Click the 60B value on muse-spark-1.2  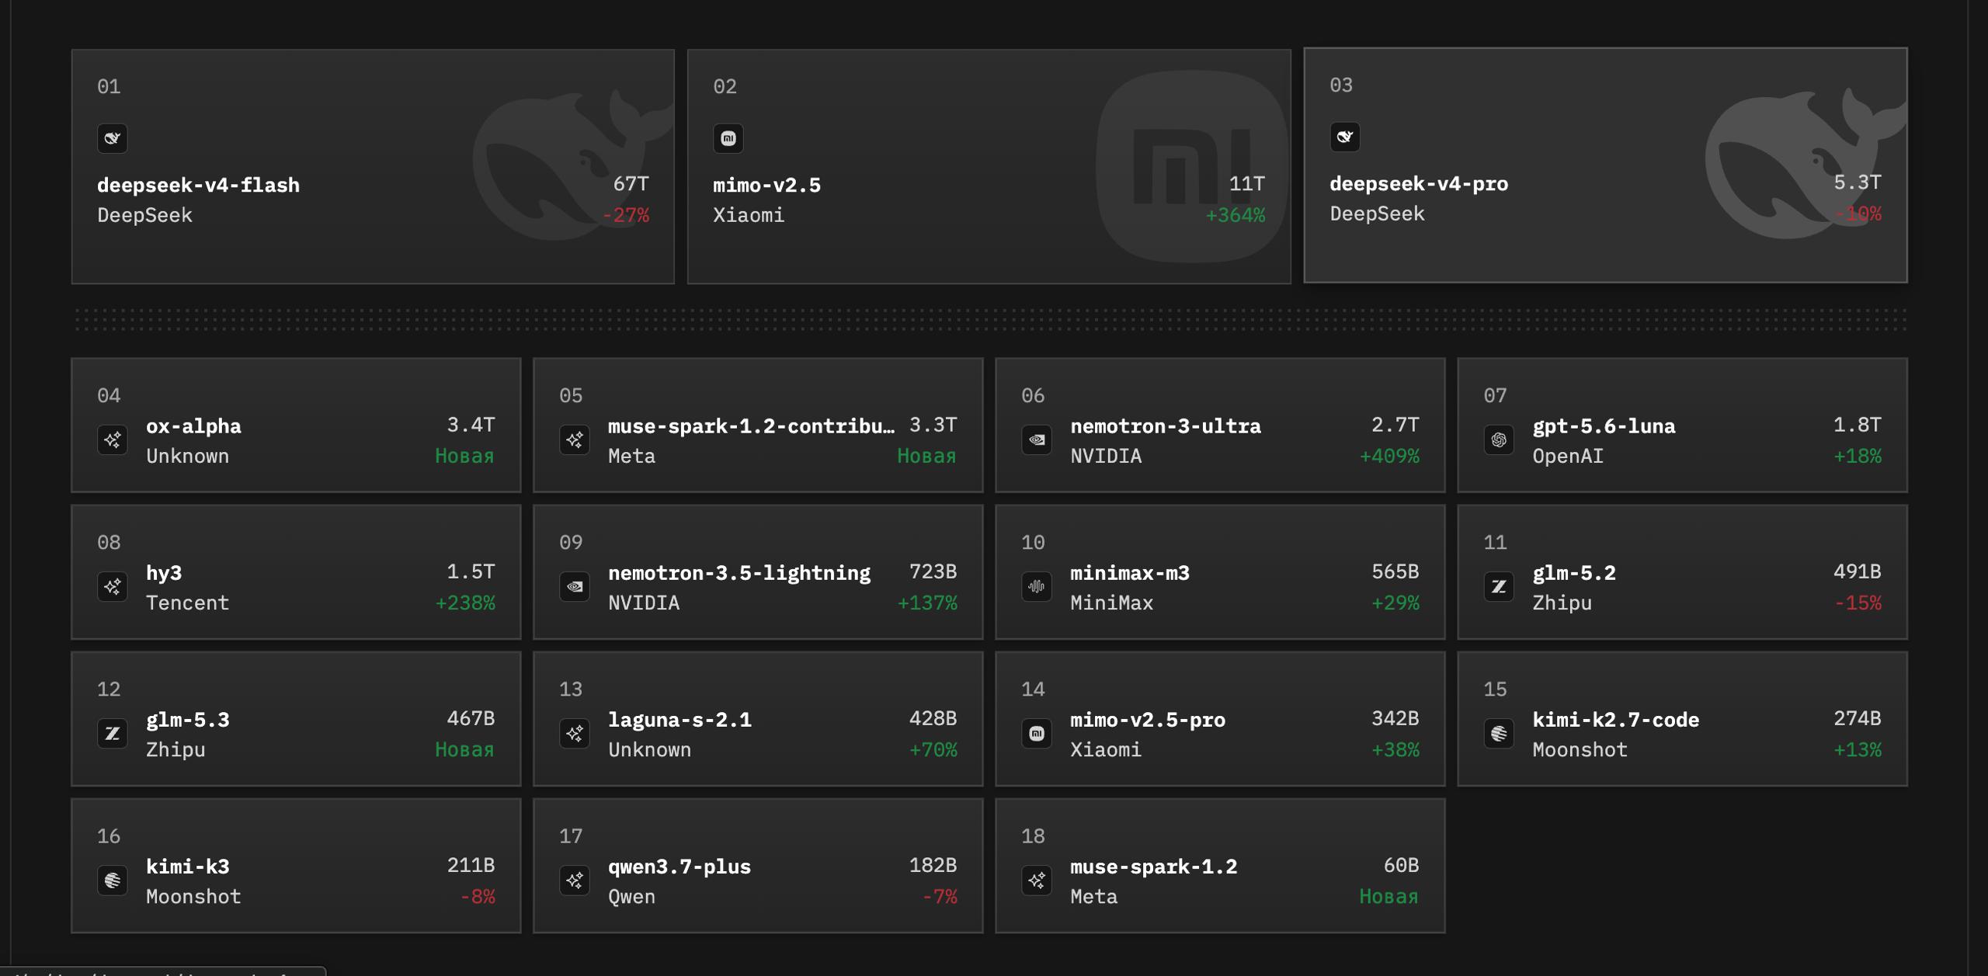[x=1402, y=865]
